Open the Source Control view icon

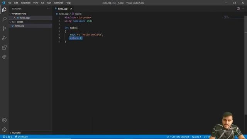tap(4, 29)
